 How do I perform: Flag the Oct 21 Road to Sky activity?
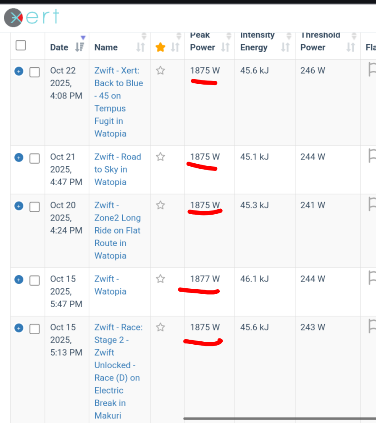(371, 156)
